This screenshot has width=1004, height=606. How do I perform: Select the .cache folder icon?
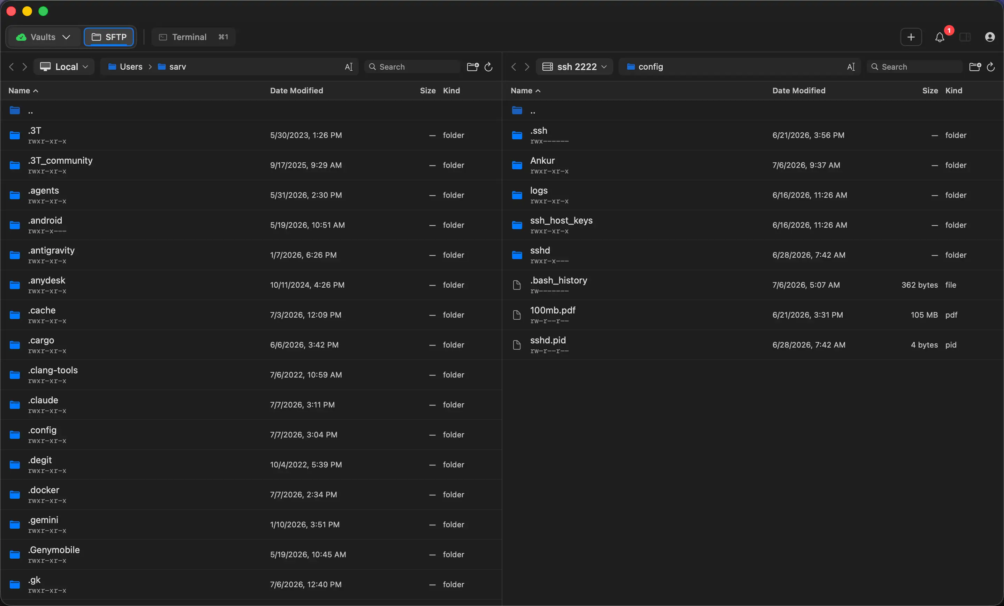coord(15,315)
